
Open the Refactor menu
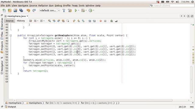(43, 5)
